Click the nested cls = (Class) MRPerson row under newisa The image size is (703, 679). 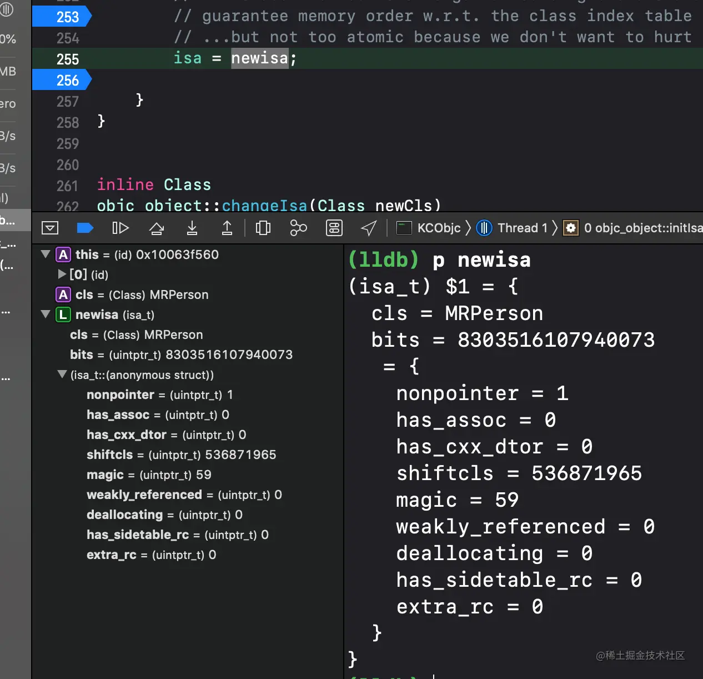pyautogui.click(x=189, y=334)
